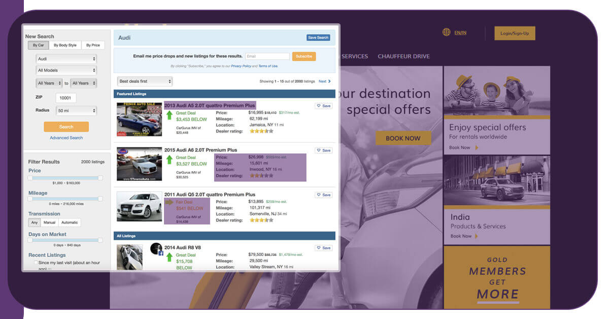The width and height of the screenshot is (609, 319).
Task: Click the Subscribe button
Action: click(x=304, y=56)
